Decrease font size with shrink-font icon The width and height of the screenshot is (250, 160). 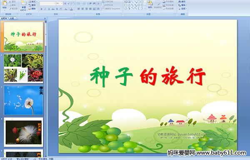pyautogui.click(x=69, y=3)
